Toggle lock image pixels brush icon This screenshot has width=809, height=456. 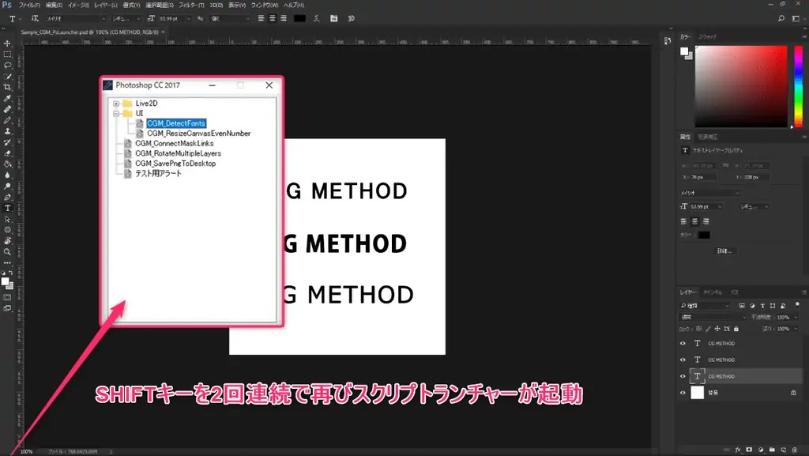[x=709, y=329]
